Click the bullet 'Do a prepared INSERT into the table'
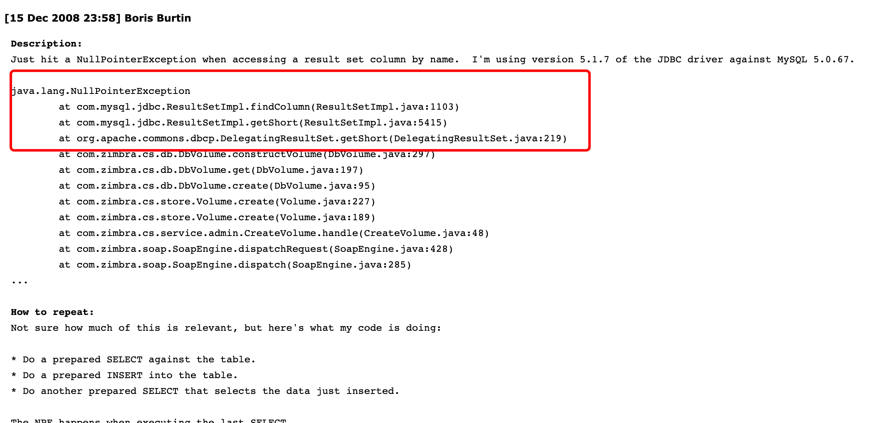Image resolution: width=874 pixels, height=423 pixels. (124, 375)
